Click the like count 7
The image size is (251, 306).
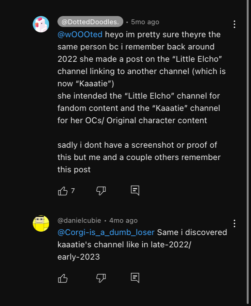(x=73, y=191)
